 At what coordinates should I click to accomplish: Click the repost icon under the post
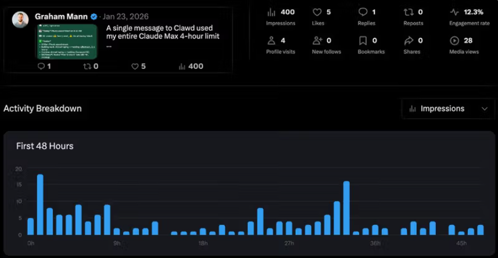pos(87,66)
